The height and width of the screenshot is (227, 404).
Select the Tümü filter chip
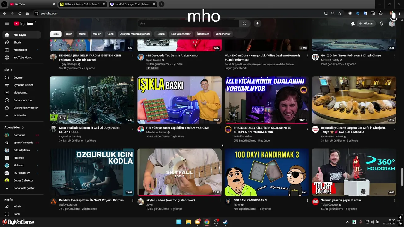click(x=56, y=34)
